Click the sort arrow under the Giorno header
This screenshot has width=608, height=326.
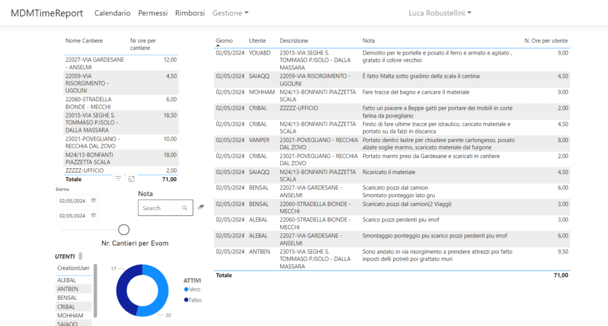[x=218, y=46]
